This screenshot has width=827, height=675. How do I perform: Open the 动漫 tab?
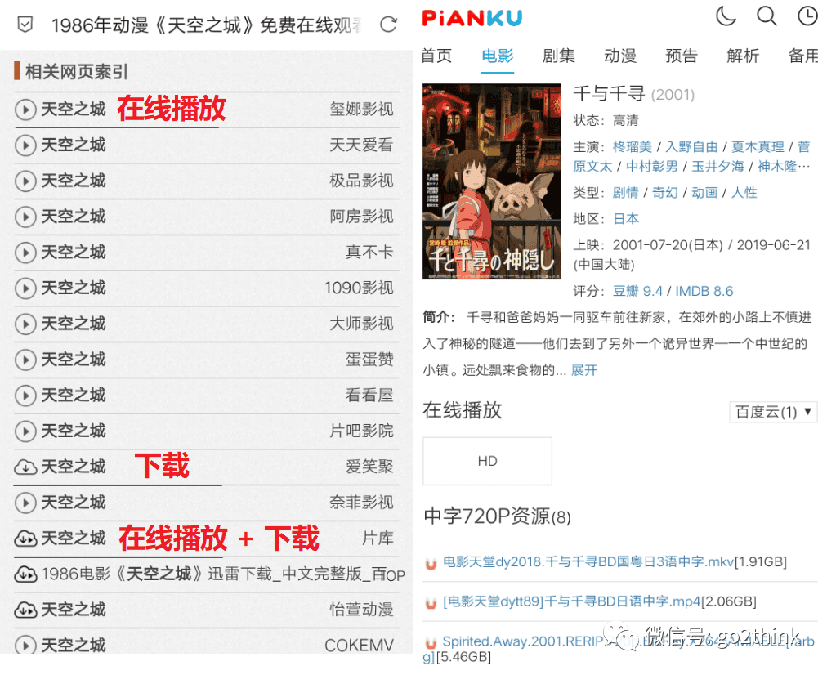[620, 56]
